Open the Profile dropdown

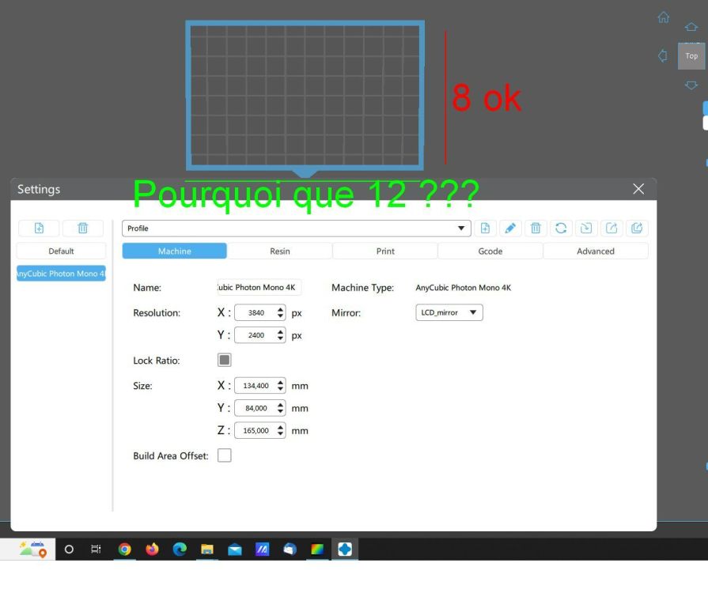click(296, 229)
